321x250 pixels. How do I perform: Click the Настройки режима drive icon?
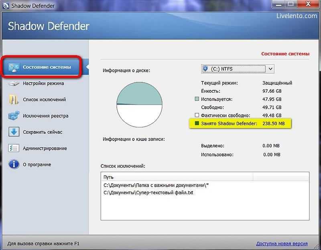[x=14, y=83]
